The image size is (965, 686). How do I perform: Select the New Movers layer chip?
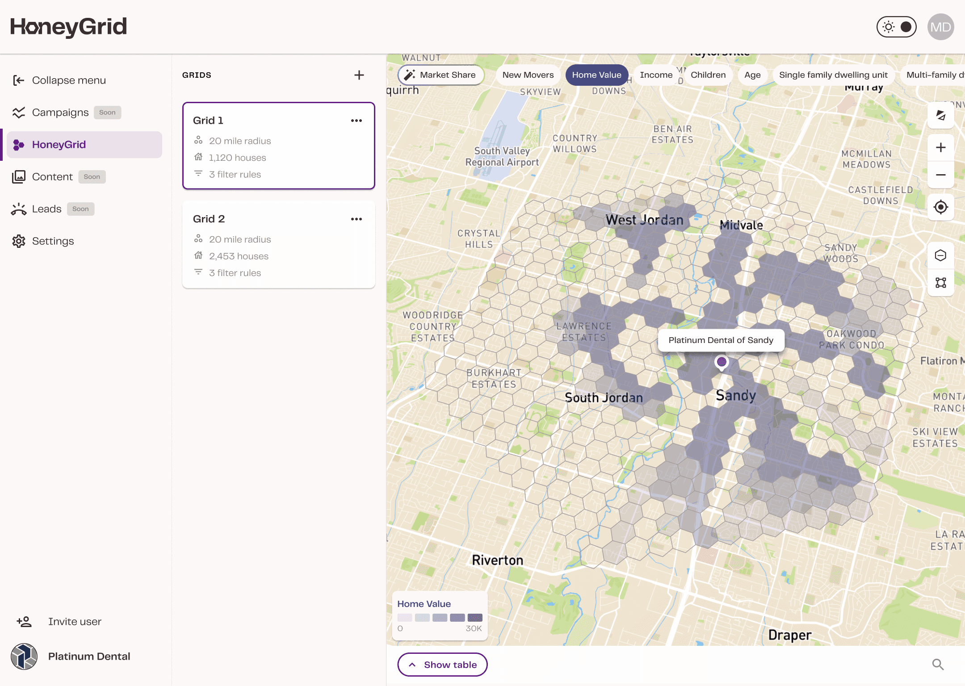(528, 75)
